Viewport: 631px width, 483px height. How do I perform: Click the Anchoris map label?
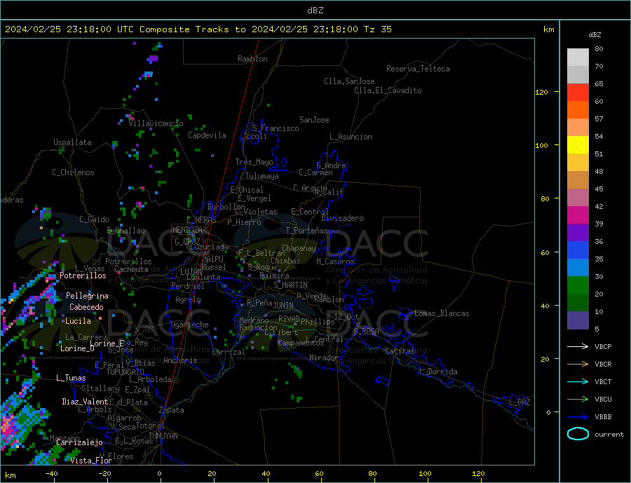pyautogui.click(x=180, y=360)
